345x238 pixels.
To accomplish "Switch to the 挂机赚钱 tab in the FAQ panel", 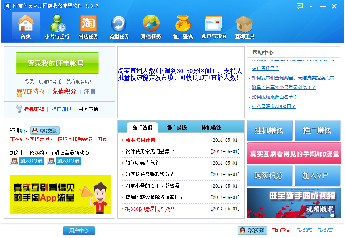I will 211,128.
